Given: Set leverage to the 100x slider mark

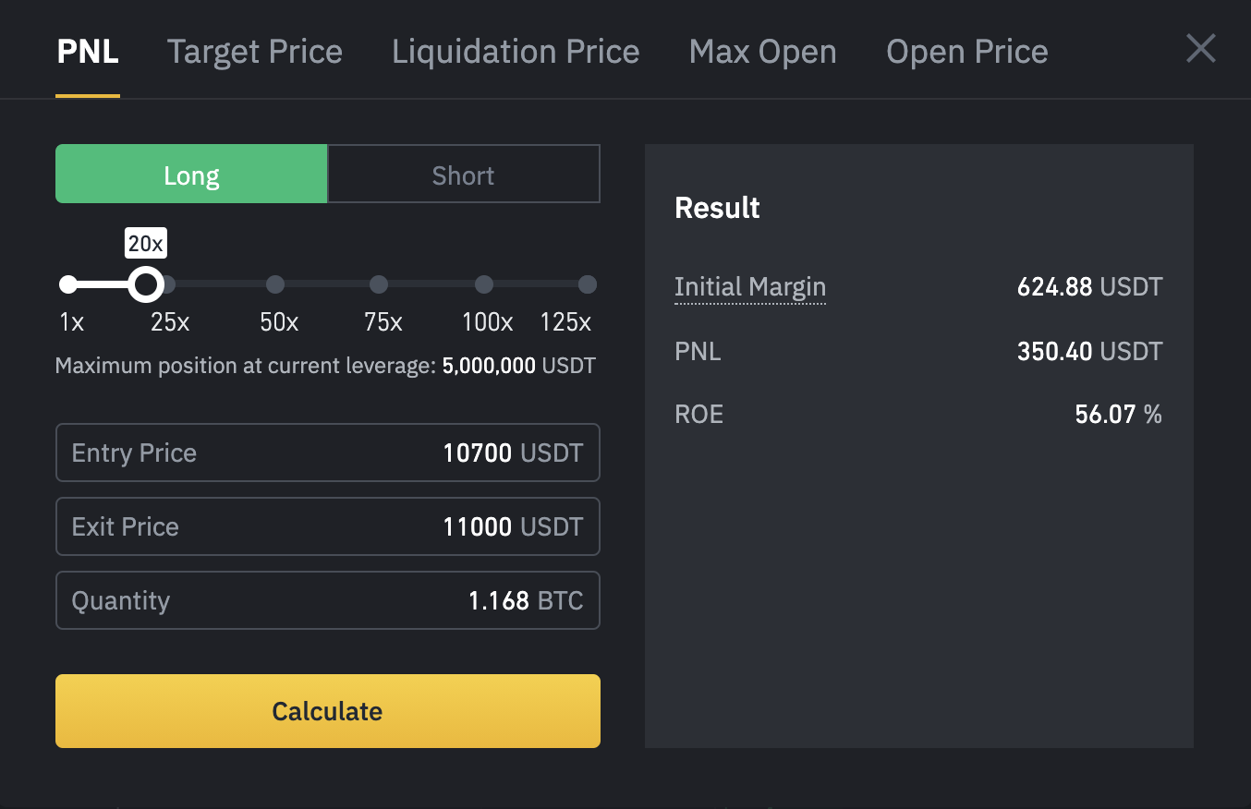Looking at the screenshot, I should pos(484,284).
